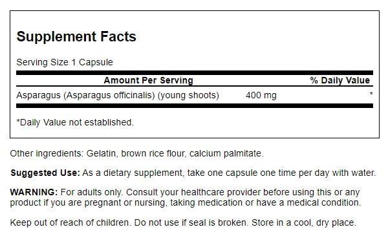Screen dimensions: 388x236
Task: Click the brown rice flour text
Action: (153, 153)
